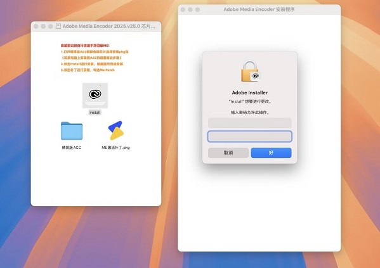Click the padlock icon in the dialog
The width and height of the screenshot is (380, 268).
[x=250, y=71]
